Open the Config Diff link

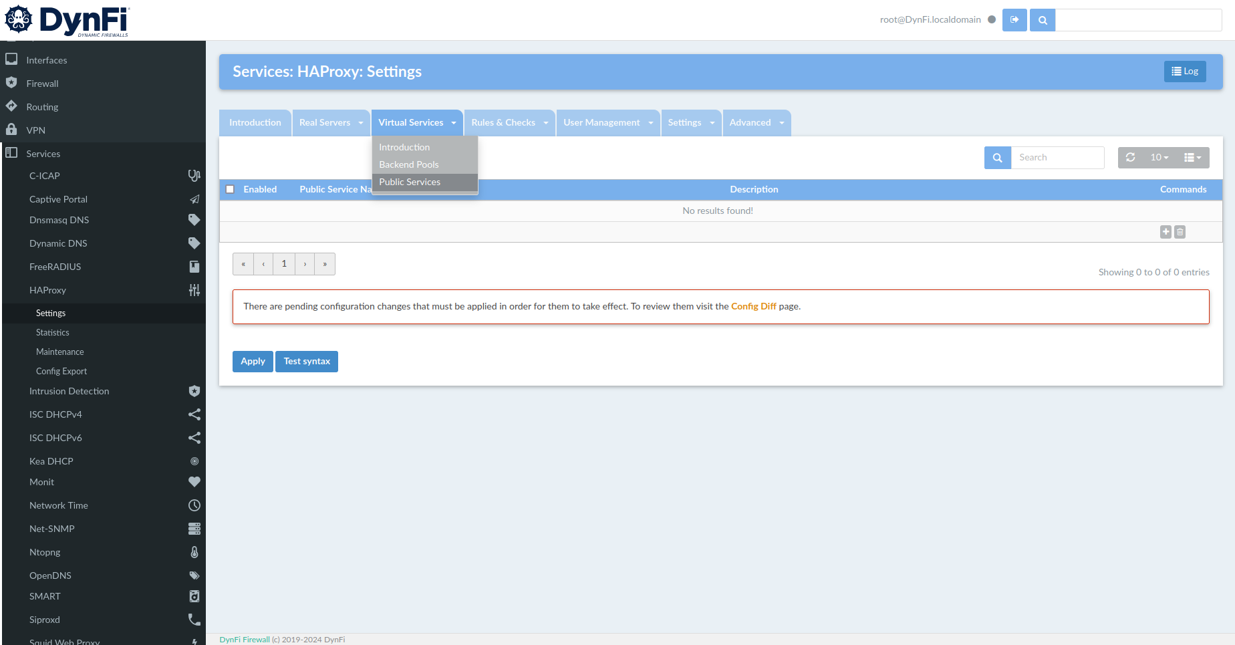pyautogui.click(x=753, y=307)
